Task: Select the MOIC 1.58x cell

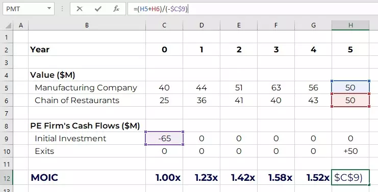Action: [x=276, y=178]
